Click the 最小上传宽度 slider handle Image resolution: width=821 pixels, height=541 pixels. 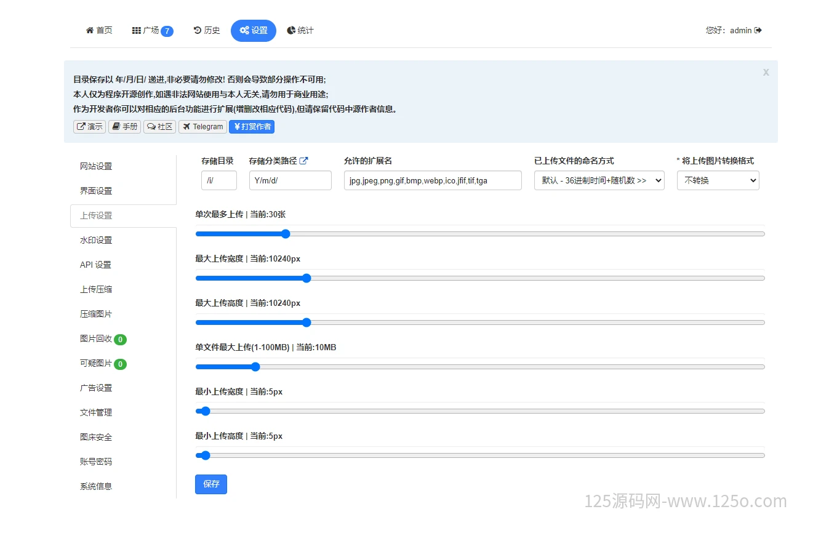(206, 411)
